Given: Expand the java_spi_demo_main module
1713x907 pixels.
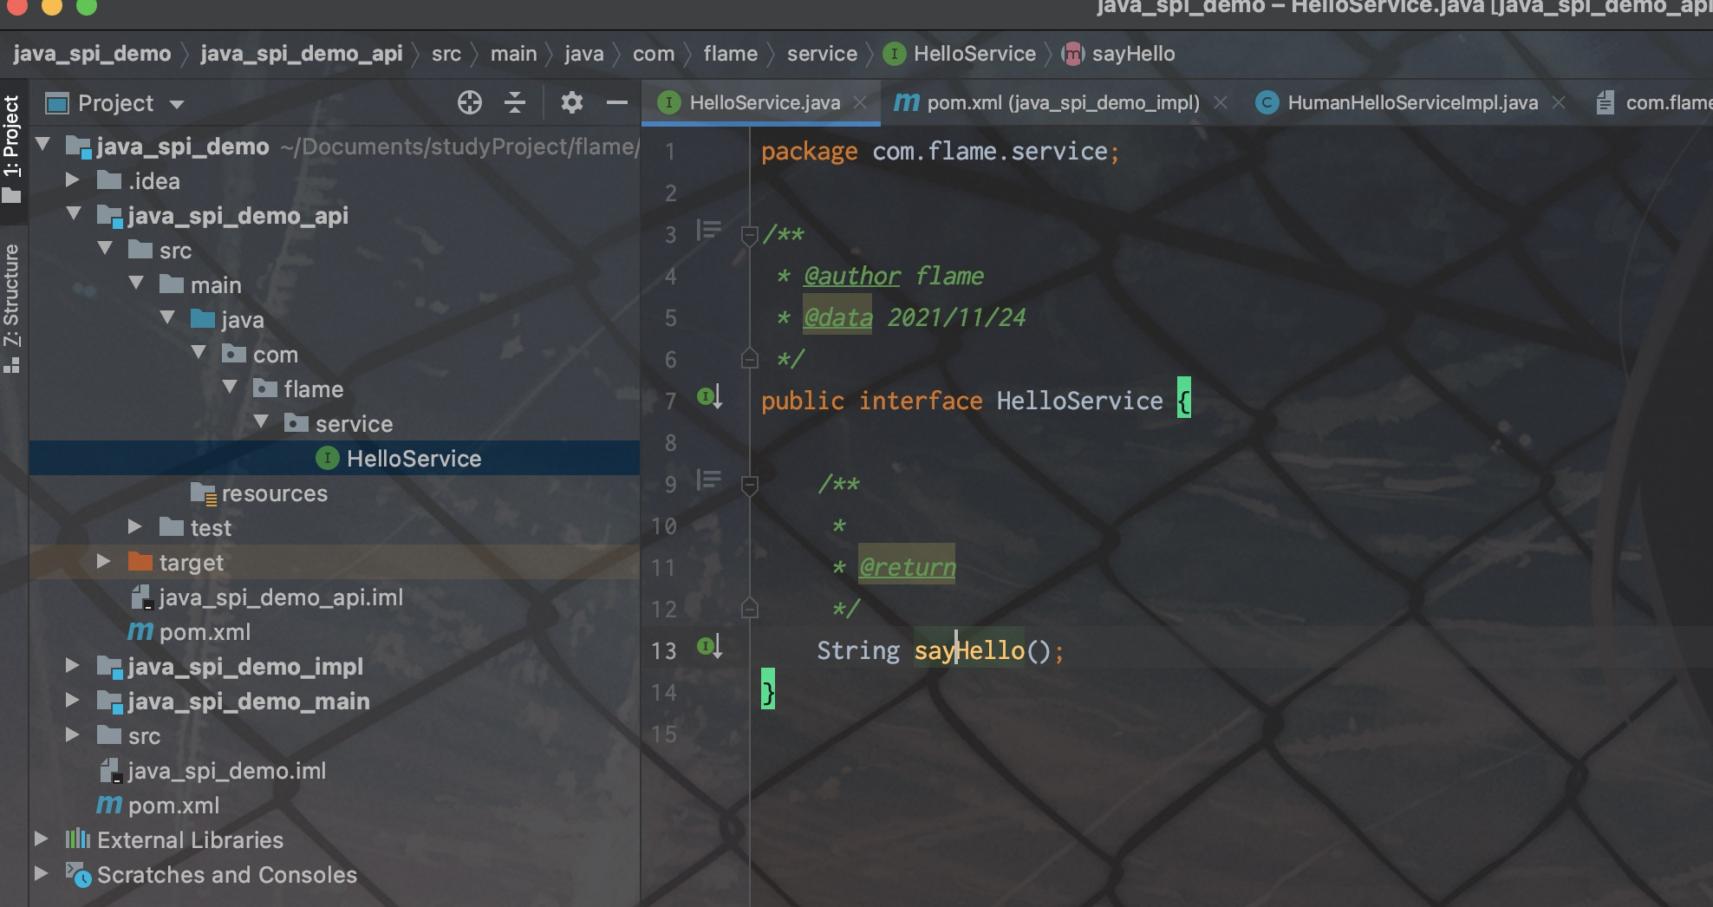Looking at the screenshot, I should 73,701.
